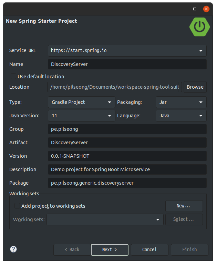Click the New Spring Starter Project title
216x264 pixels.
point(41,21)
